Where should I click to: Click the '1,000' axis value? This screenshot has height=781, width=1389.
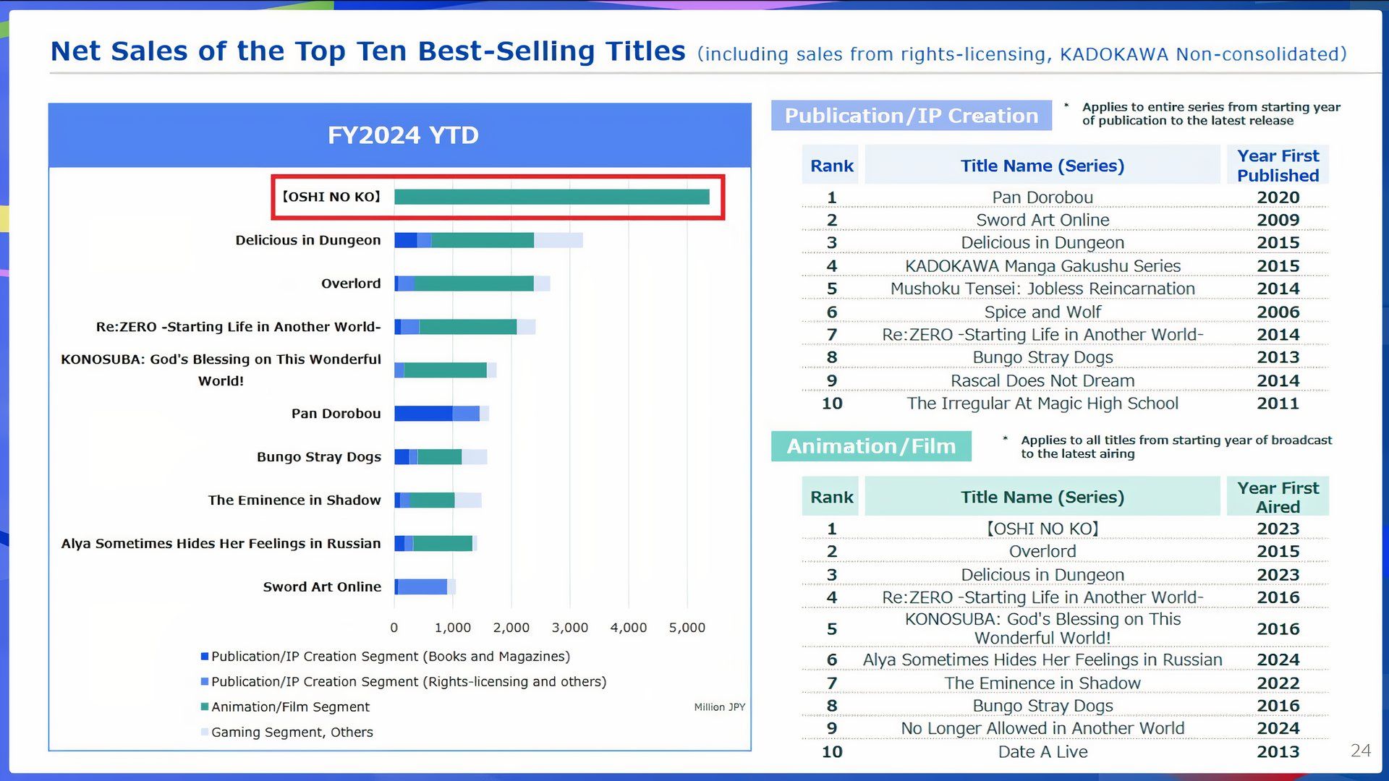pyautogui.click(x=453, y=628)
